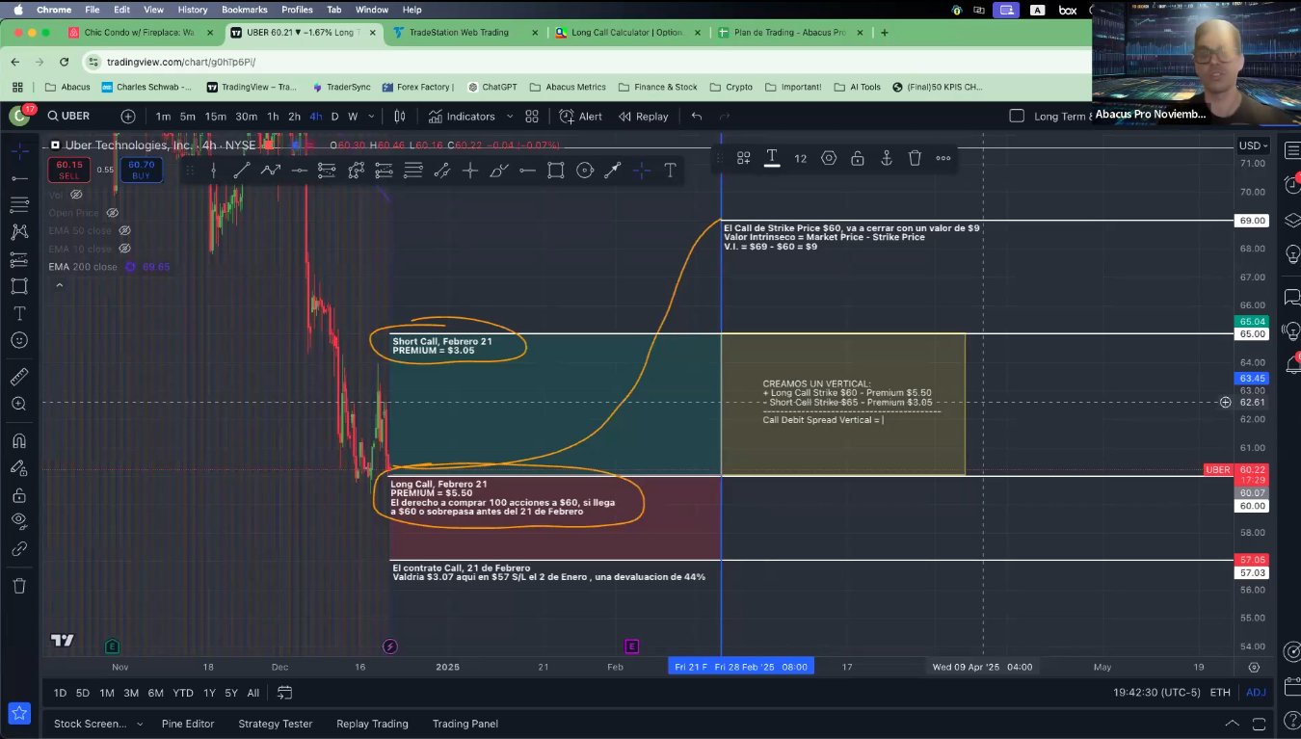Click the anchor icon in floating toolbar
The width and height of the screenshot is (1301, 739).
[x=887, y=158]
